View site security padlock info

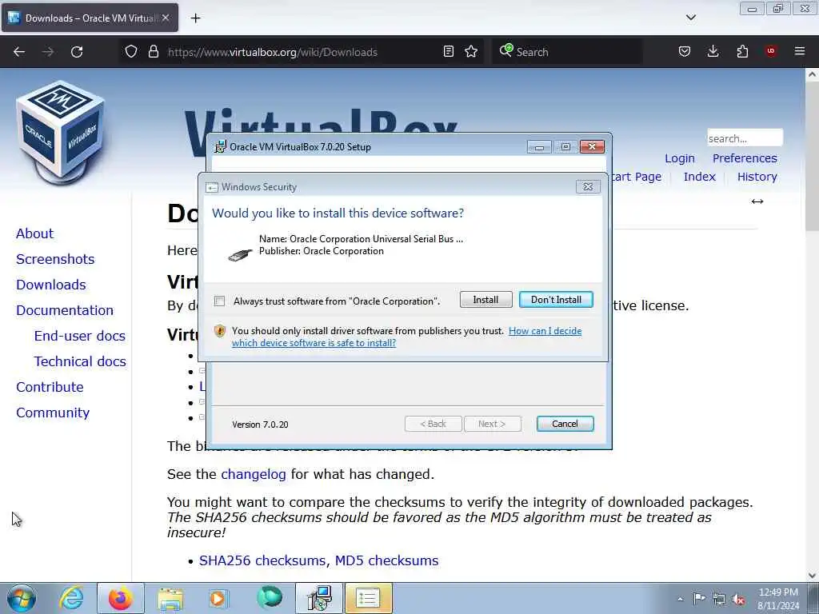pyautogui.click(x=153, y=52)
